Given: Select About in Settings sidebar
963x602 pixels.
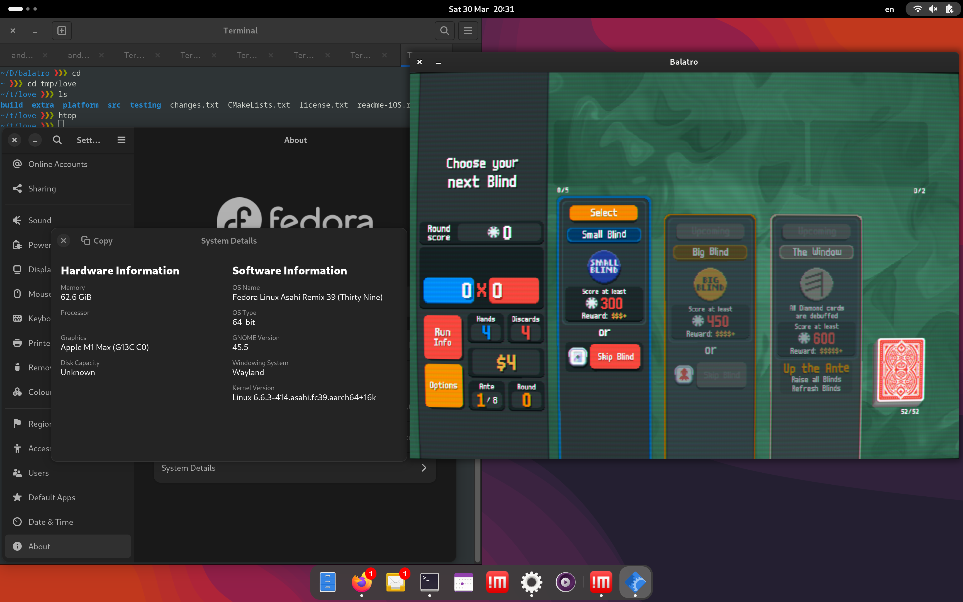Looking at the screenshot, I should (x=68, y=546).
